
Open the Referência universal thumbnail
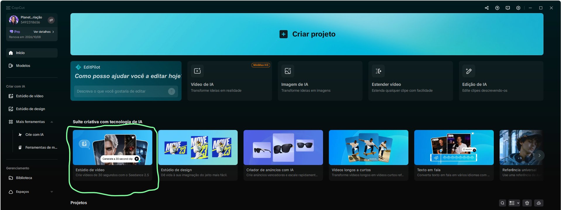(x=521, y=147)
